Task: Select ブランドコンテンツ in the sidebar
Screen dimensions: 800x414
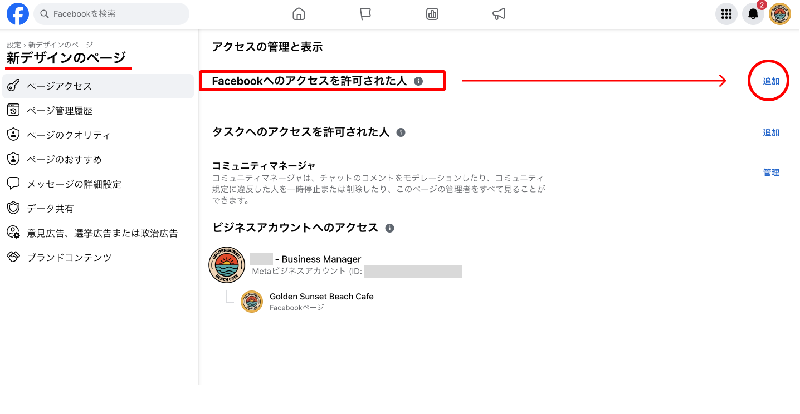Action: point(98,258)
